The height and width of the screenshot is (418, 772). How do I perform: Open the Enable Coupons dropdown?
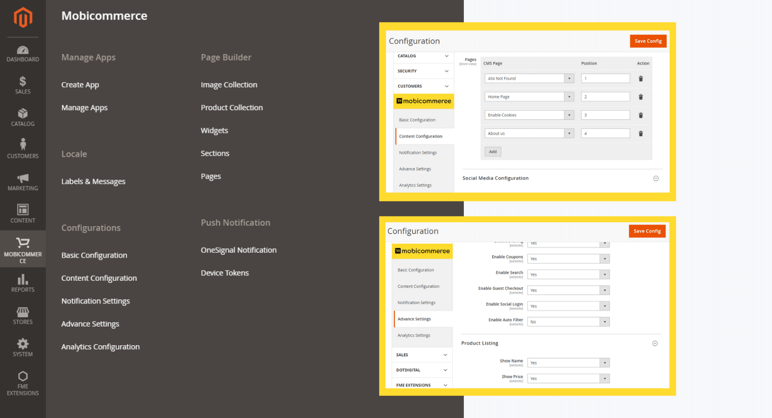tap(569, 259)
